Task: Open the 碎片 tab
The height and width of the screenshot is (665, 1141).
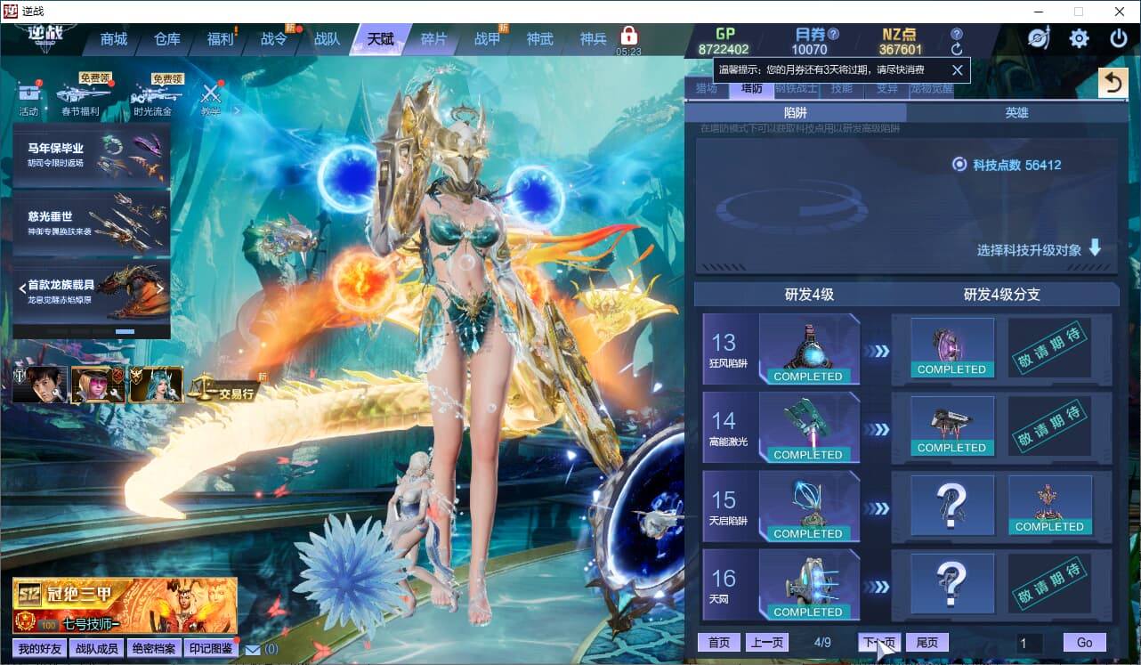Action: 434,39
